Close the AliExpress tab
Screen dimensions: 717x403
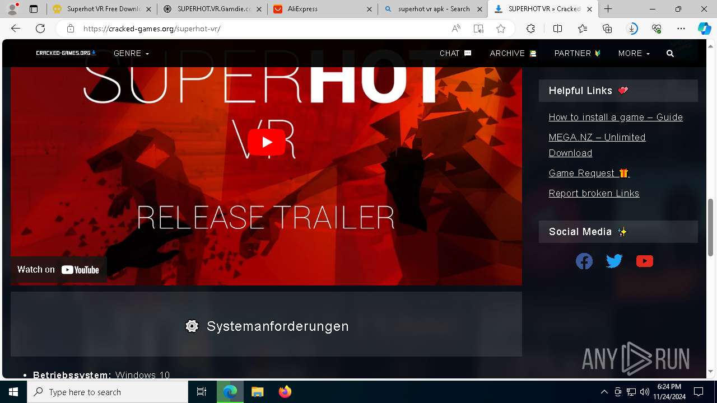click(369, 9)
